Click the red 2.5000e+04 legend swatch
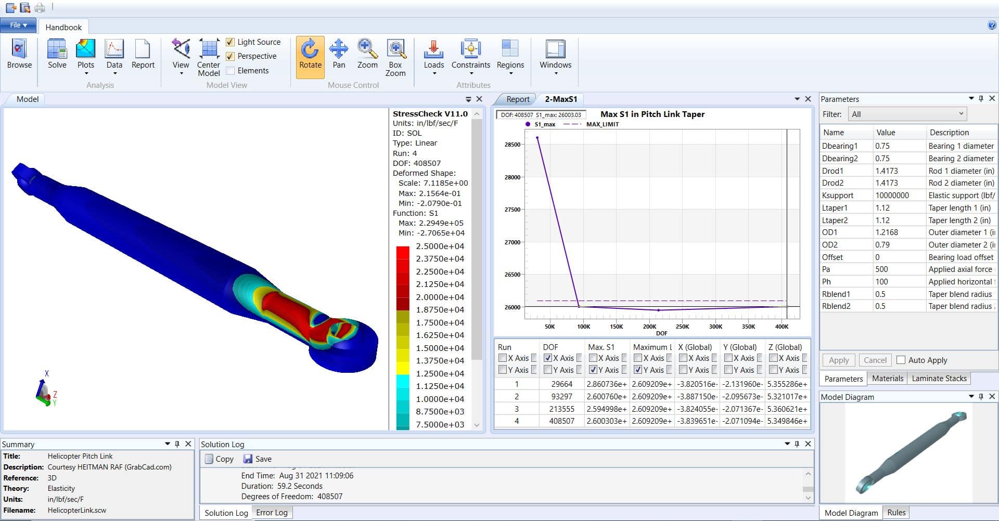 tap(403, 253)
